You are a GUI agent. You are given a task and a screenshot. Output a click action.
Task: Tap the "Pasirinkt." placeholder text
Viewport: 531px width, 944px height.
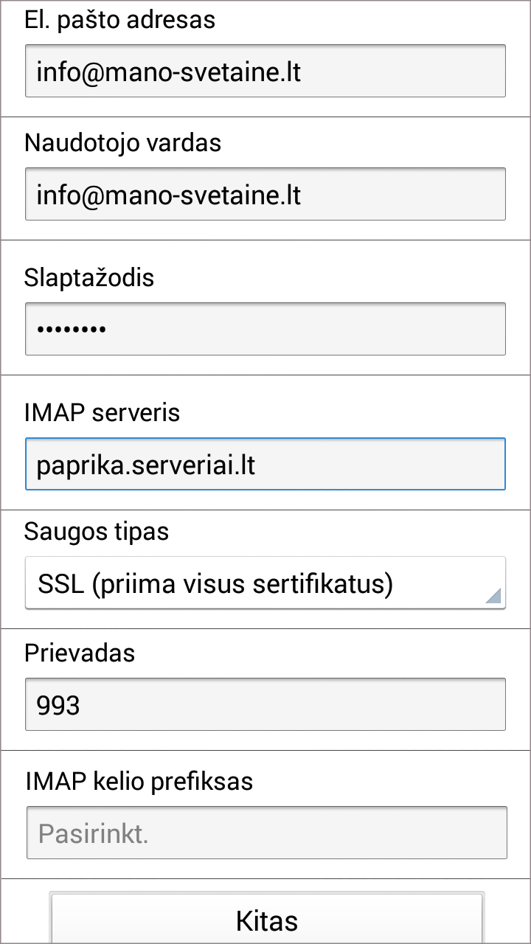click(93, 833)
